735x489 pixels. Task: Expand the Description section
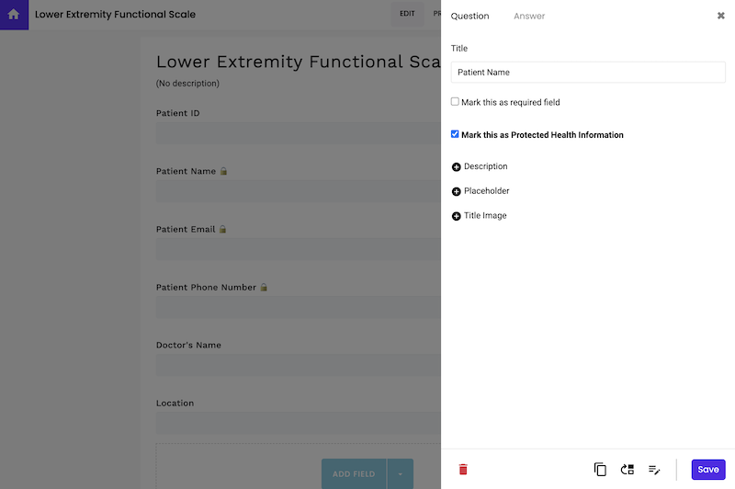pyautogui.click(x=457, y=167)
